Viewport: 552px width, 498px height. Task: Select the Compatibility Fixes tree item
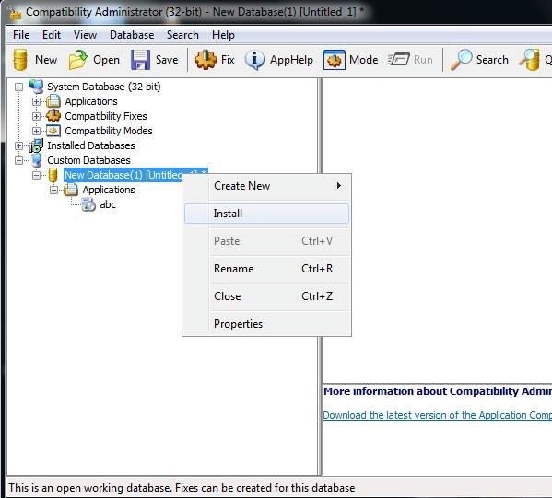pyautogui.click(x=106, y=116)
